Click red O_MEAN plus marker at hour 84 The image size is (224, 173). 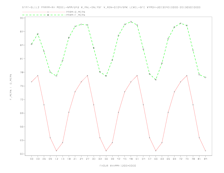click(205, 151)
